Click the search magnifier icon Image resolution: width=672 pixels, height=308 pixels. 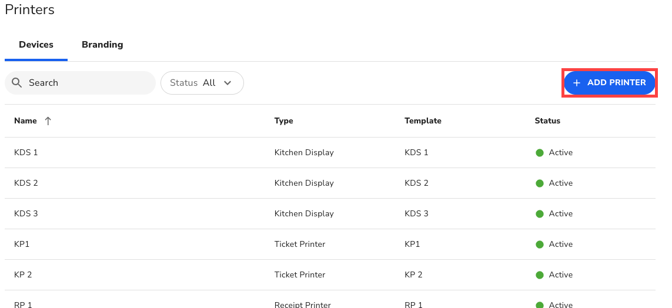coord(16,83)
